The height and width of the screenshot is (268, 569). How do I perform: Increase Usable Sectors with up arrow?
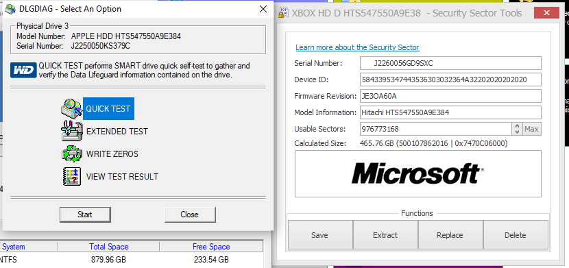tap(517, 126)
